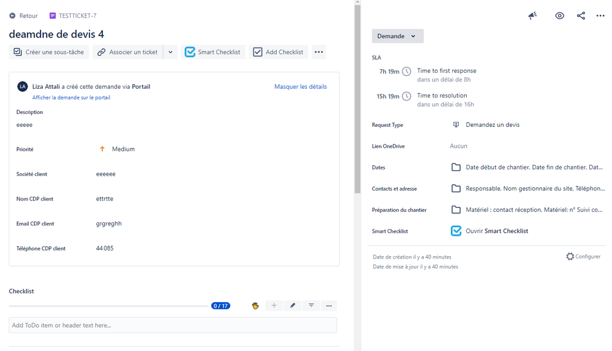Click Associer un ticket button

pos(127,52)
